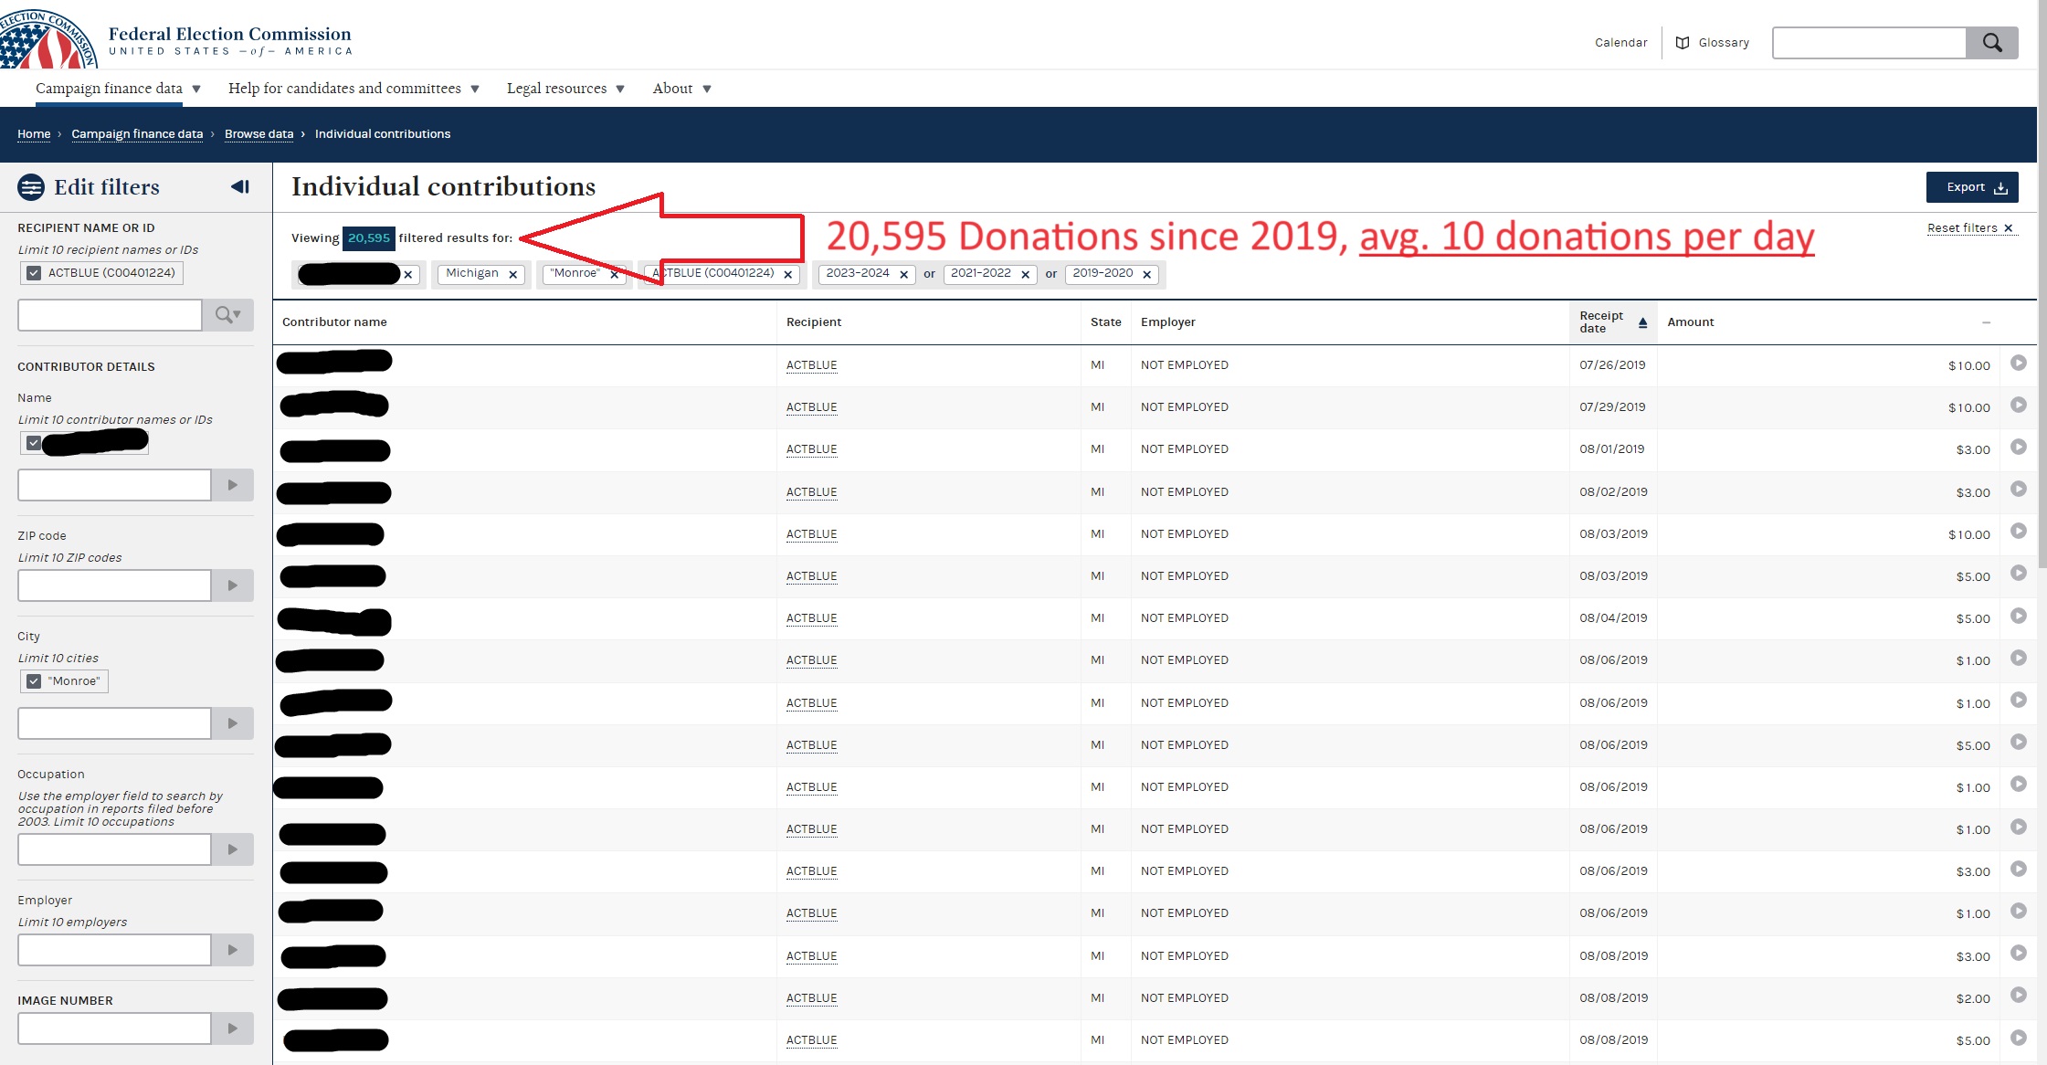Sort by the Receipt date column
Viewport: 2047px width, 1065px height.
[x=1613, y=322]
